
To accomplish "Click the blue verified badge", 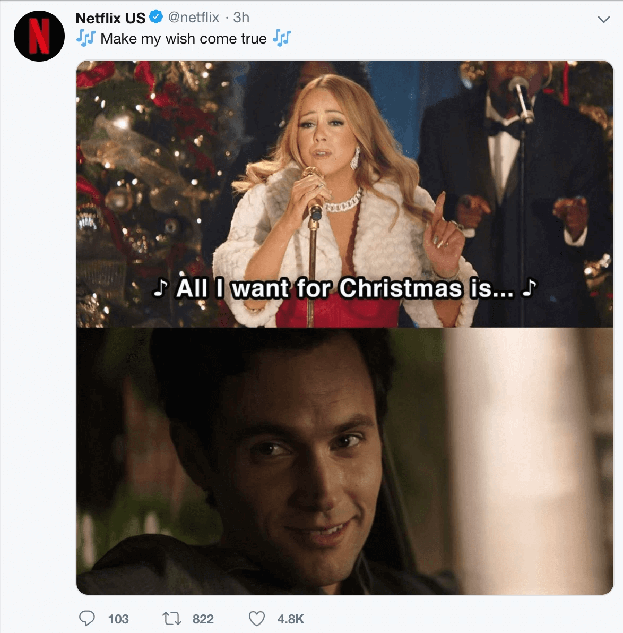I will [156, 18].
